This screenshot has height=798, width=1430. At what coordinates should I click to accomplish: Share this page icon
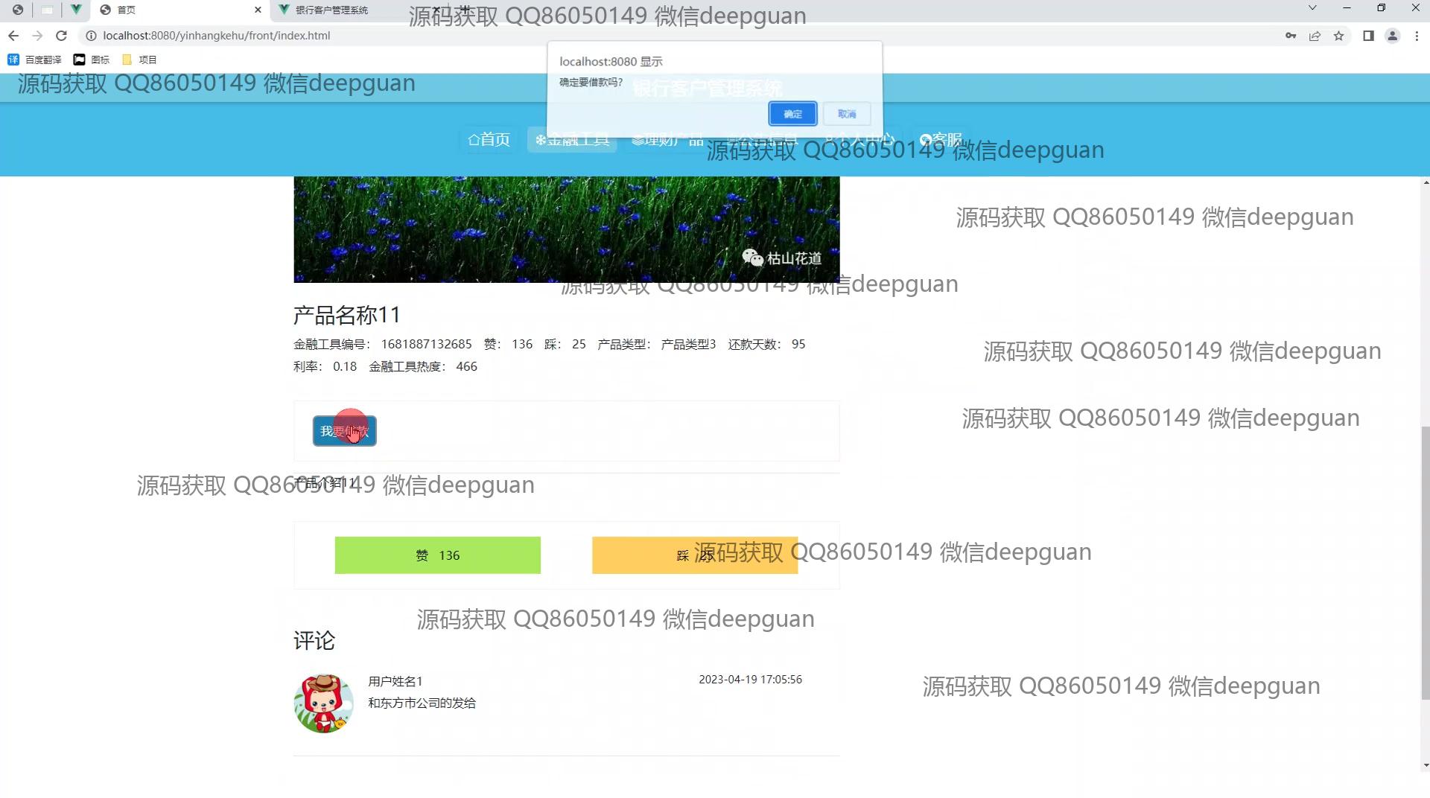pyautogui.click(x=1315, y=36)
